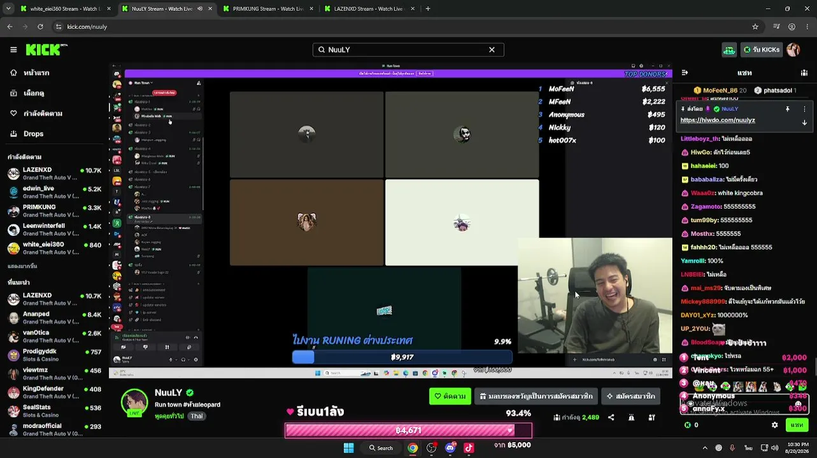This screenshot has width=817, height=458.
Task: Open Drops in the sidebar
Action: (x=34, y=134)
